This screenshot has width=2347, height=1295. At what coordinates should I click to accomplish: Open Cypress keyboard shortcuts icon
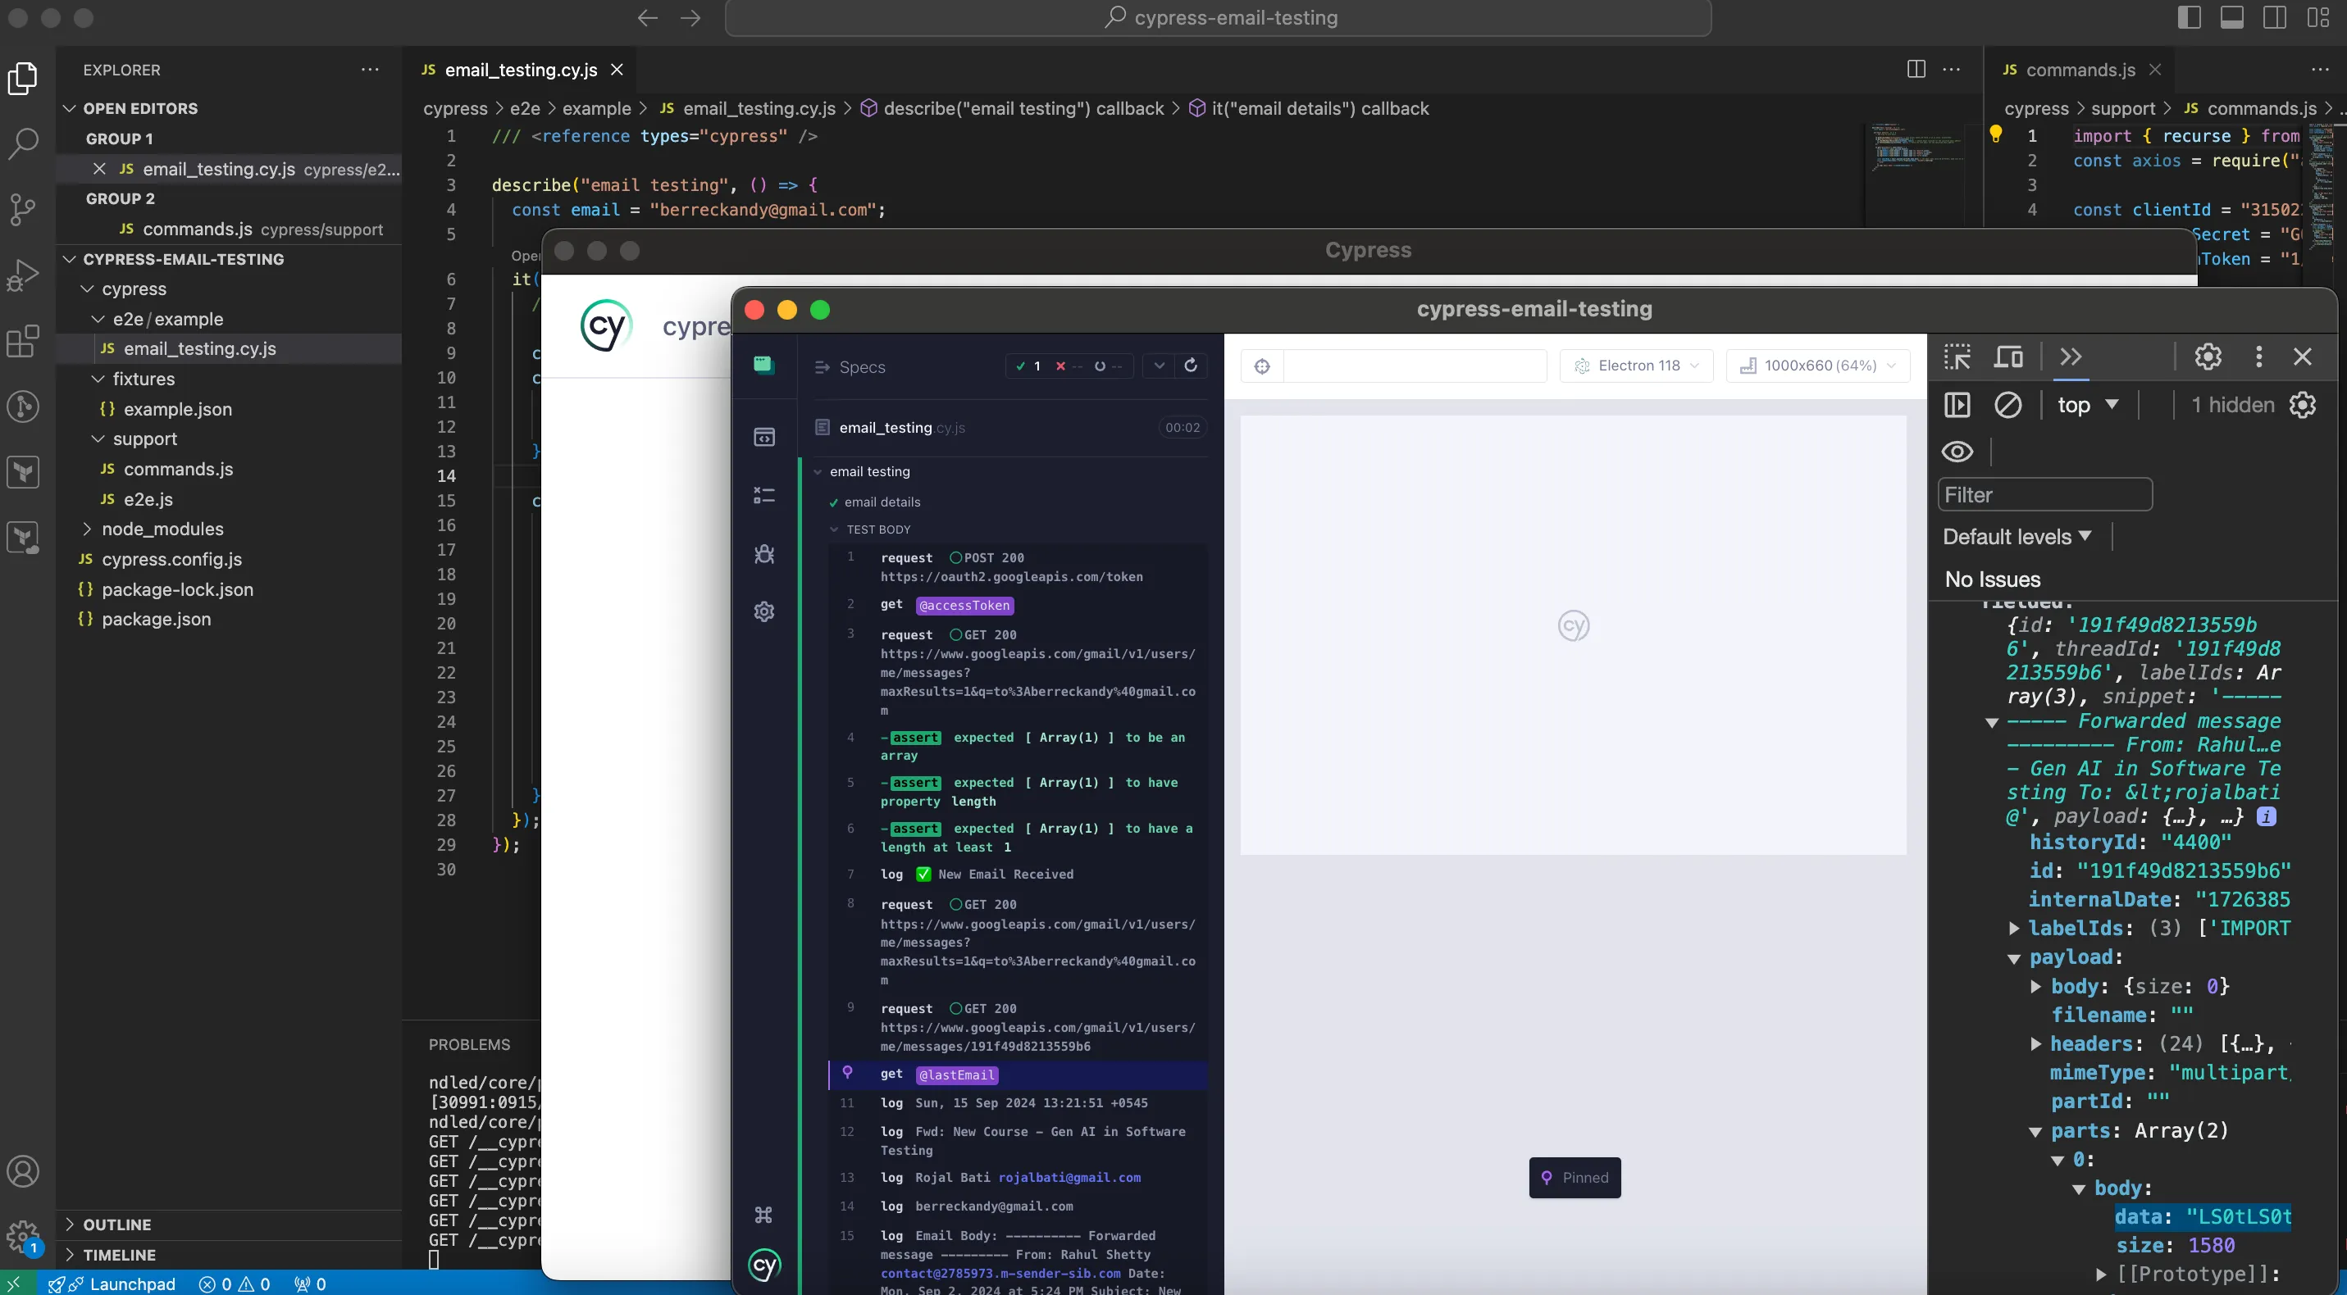(x=764, y=1215)
